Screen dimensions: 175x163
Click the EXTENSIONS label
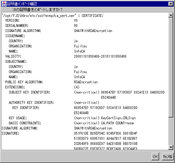tap(15, 87)
